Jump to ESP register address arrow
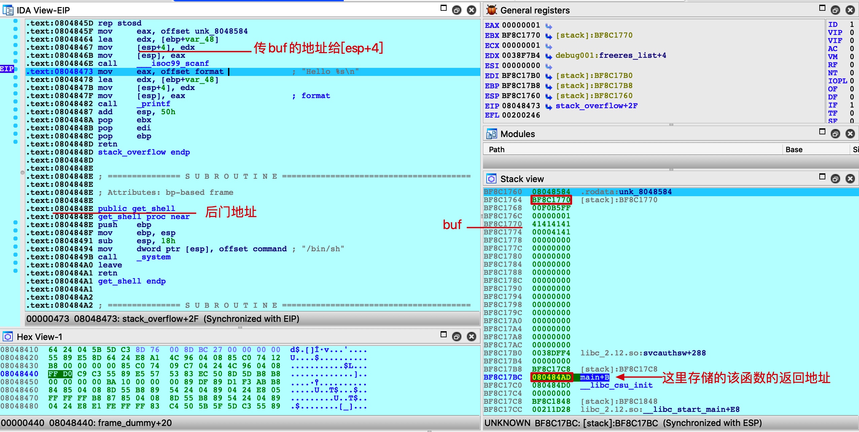 [549, 96]
